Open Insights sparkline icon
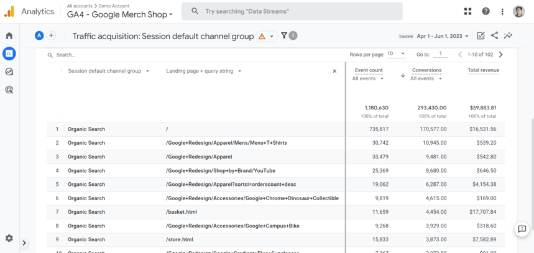The image size is (534, 253). (508, 36)
